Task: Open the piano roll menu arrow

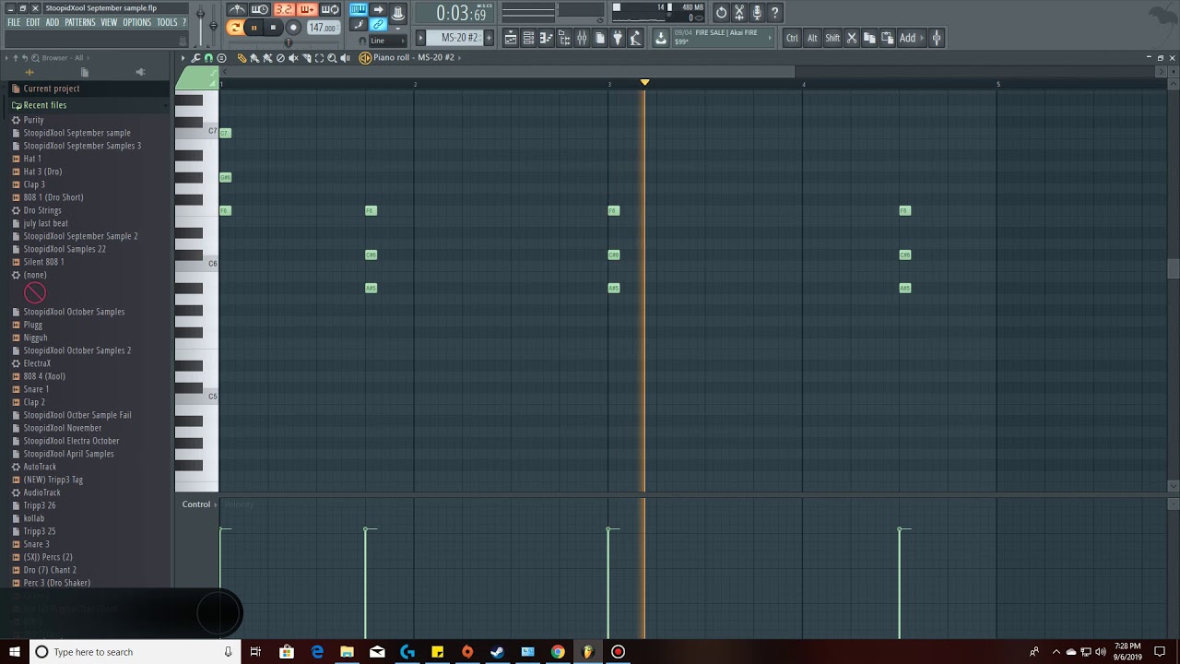Action: coord(183,57)
